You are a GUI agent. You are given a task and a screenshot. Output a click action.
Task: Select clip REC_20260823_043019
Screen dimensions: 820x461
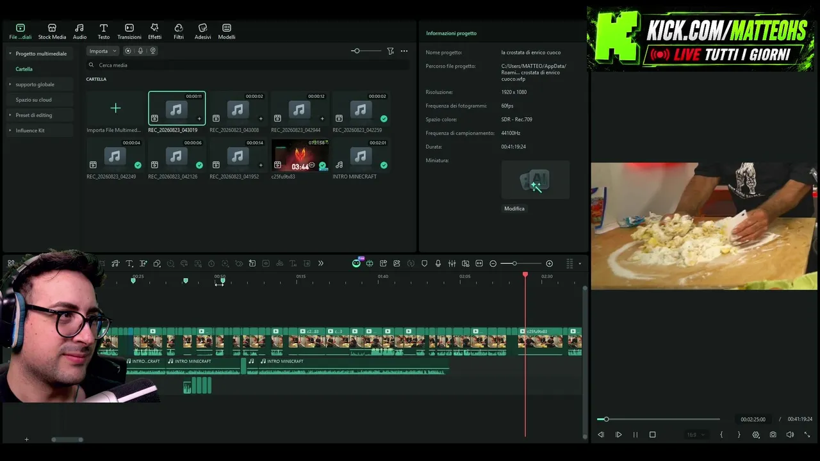177,108
